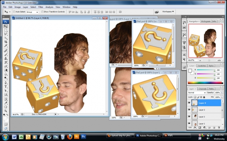
Task: Switch to the Swatches tab
Action: click(202, 66)
